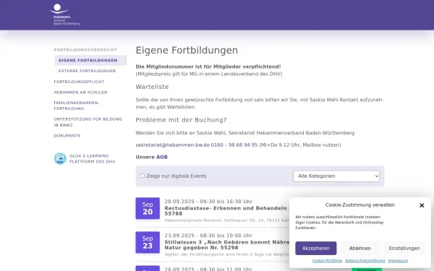Open 'Fortbildungsübersicht' in the sidebar
Screen dimensions: 434x271
tap(85, 50)
